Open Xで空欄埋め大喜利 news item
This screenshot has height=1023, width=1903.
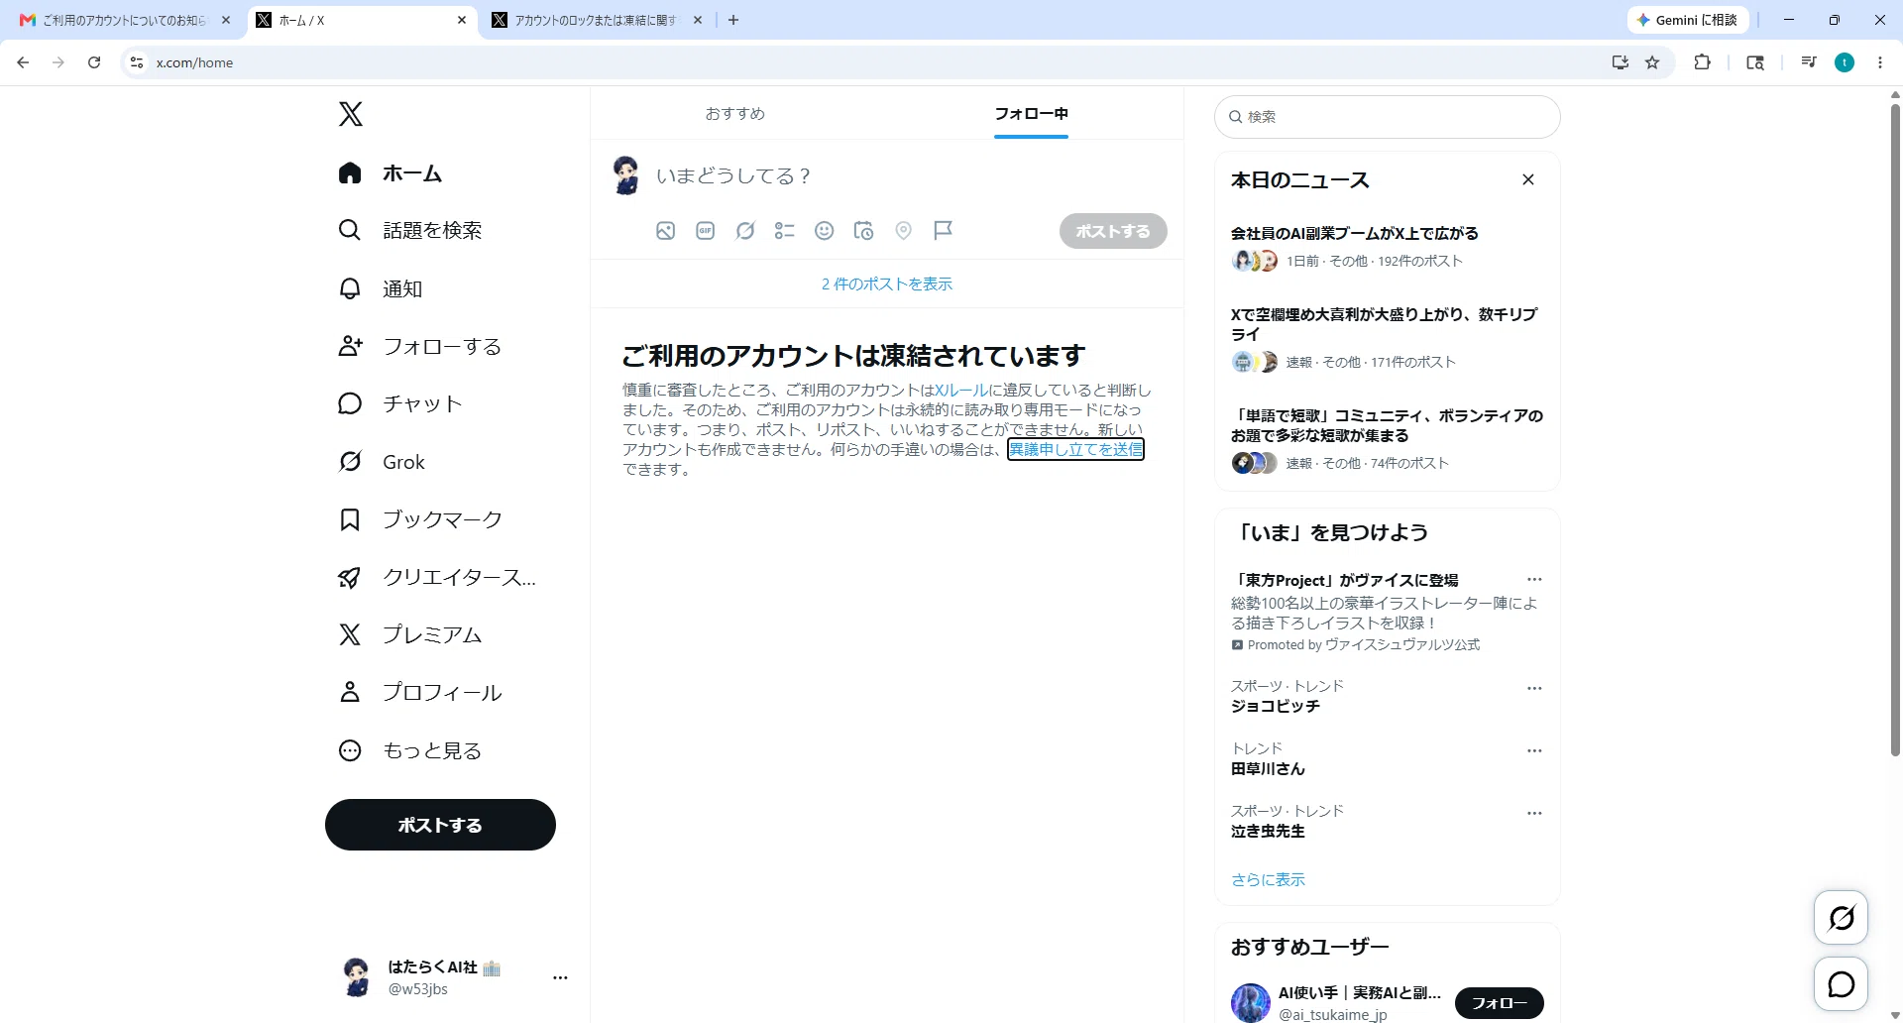(1387, 338)
